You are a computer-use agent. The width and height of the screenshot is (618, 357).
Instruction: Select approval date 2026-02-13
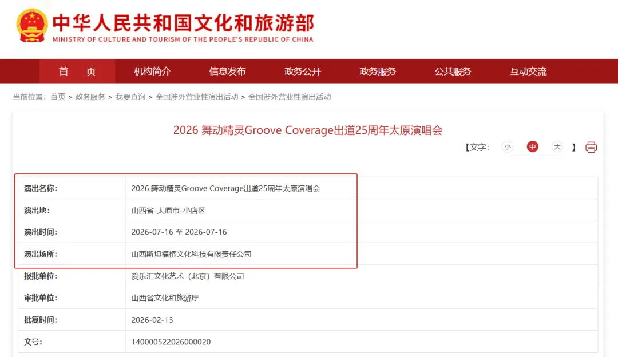152,320
